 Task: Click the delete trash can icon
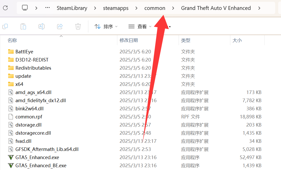(x=78, y=26)
